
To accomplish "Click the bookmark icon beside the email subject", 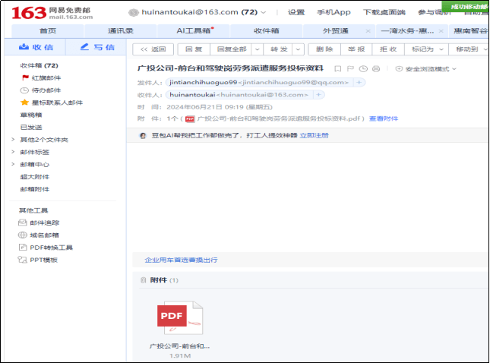I will pos(338,68).
